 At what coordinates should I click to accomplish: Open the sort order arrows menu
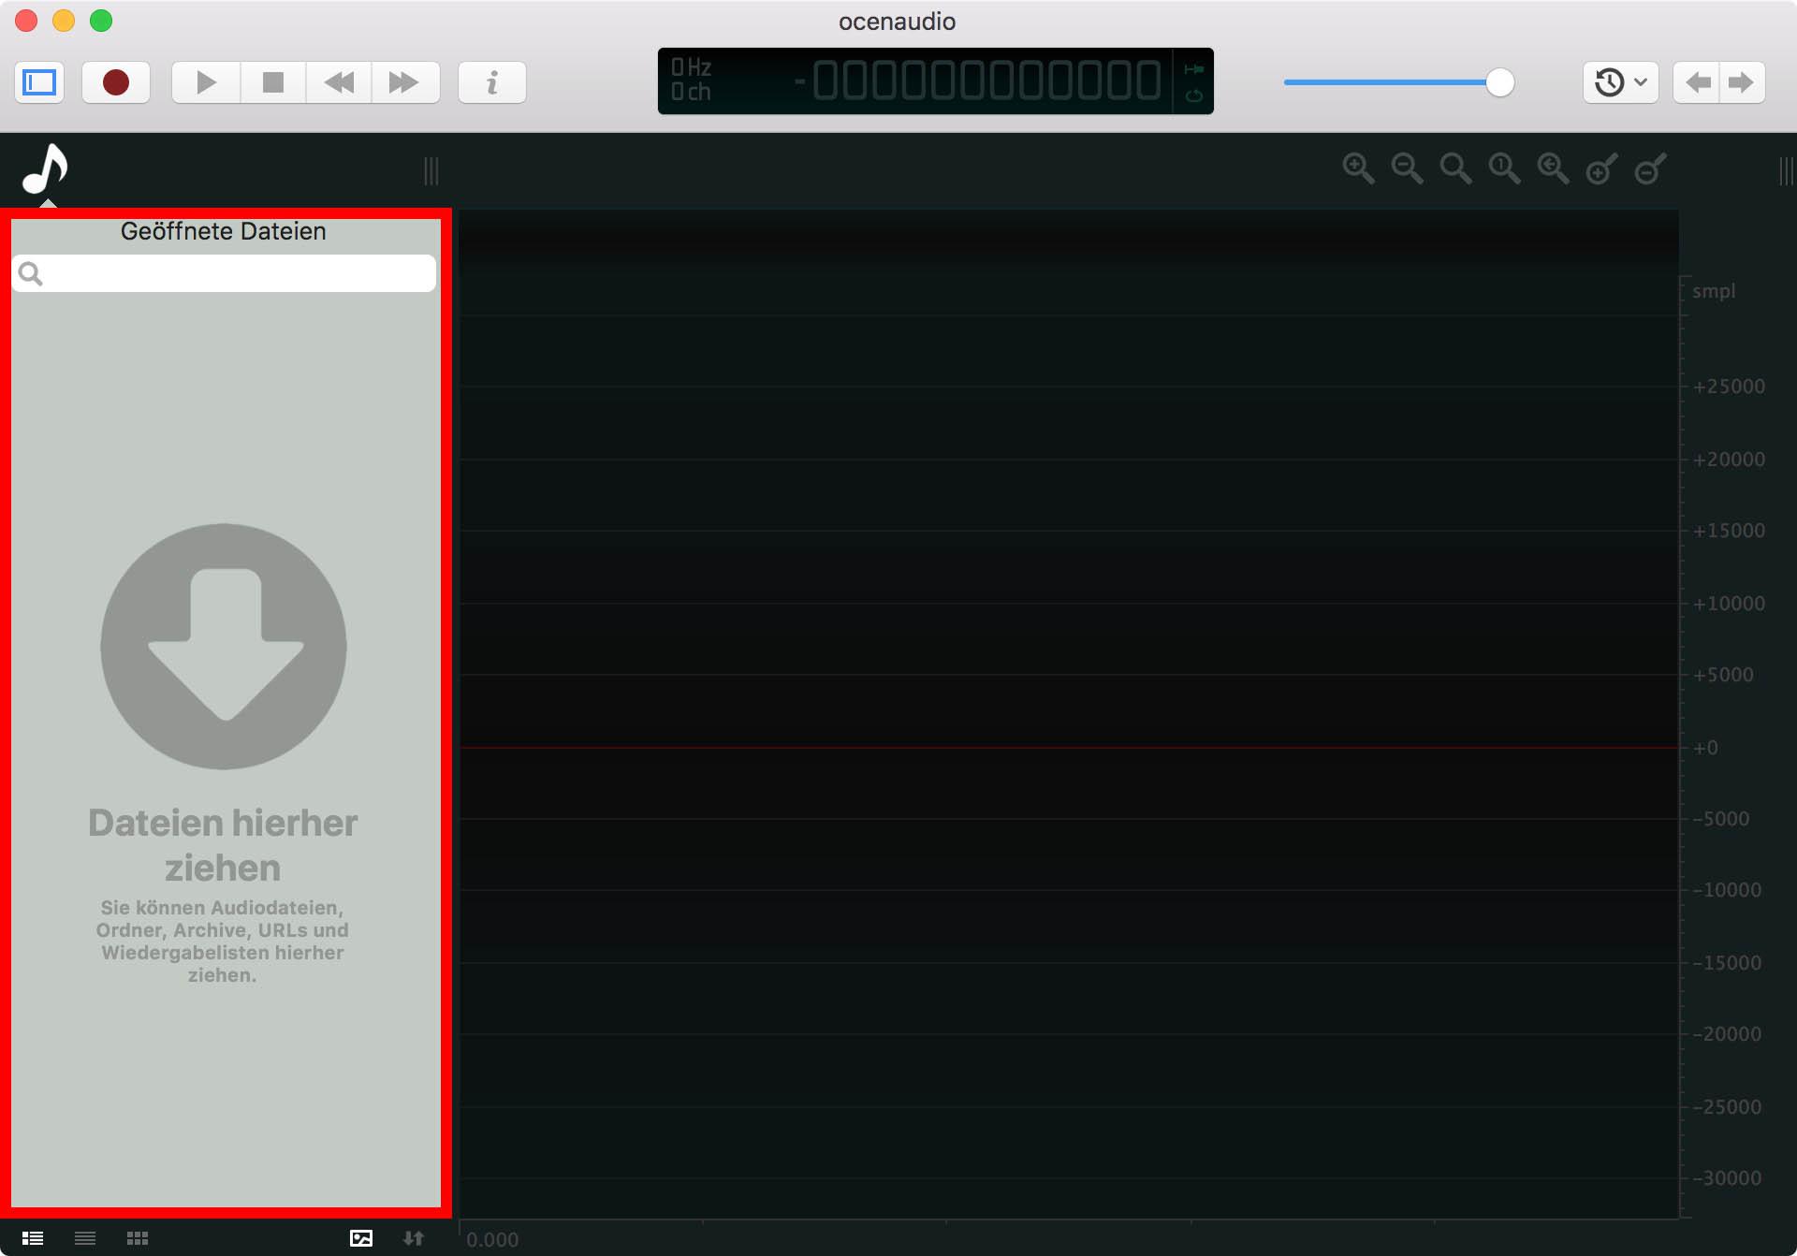point(414,1238)
